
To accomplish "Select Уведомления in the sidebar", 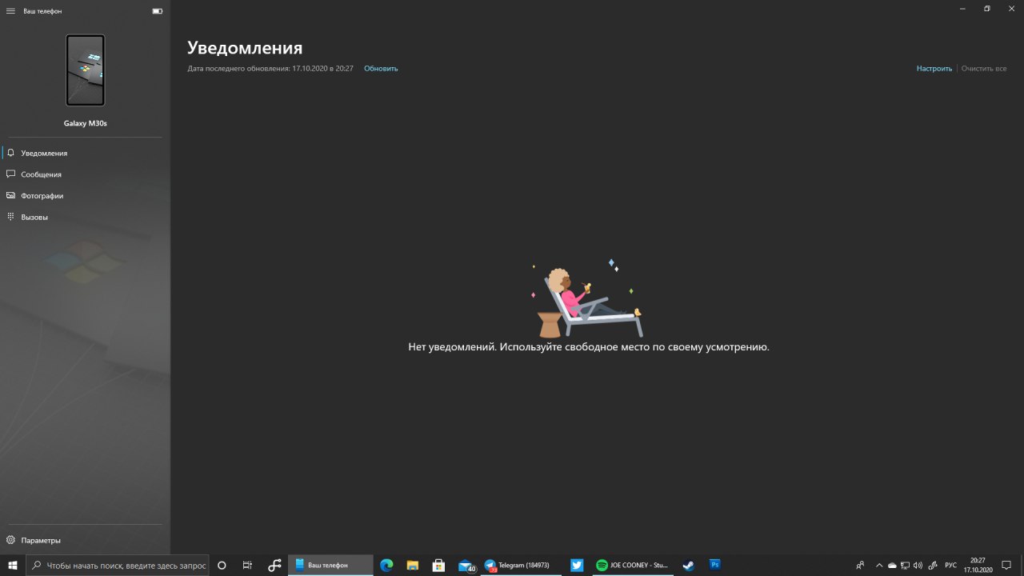I will pyautogui.click(x=85, y=153).
